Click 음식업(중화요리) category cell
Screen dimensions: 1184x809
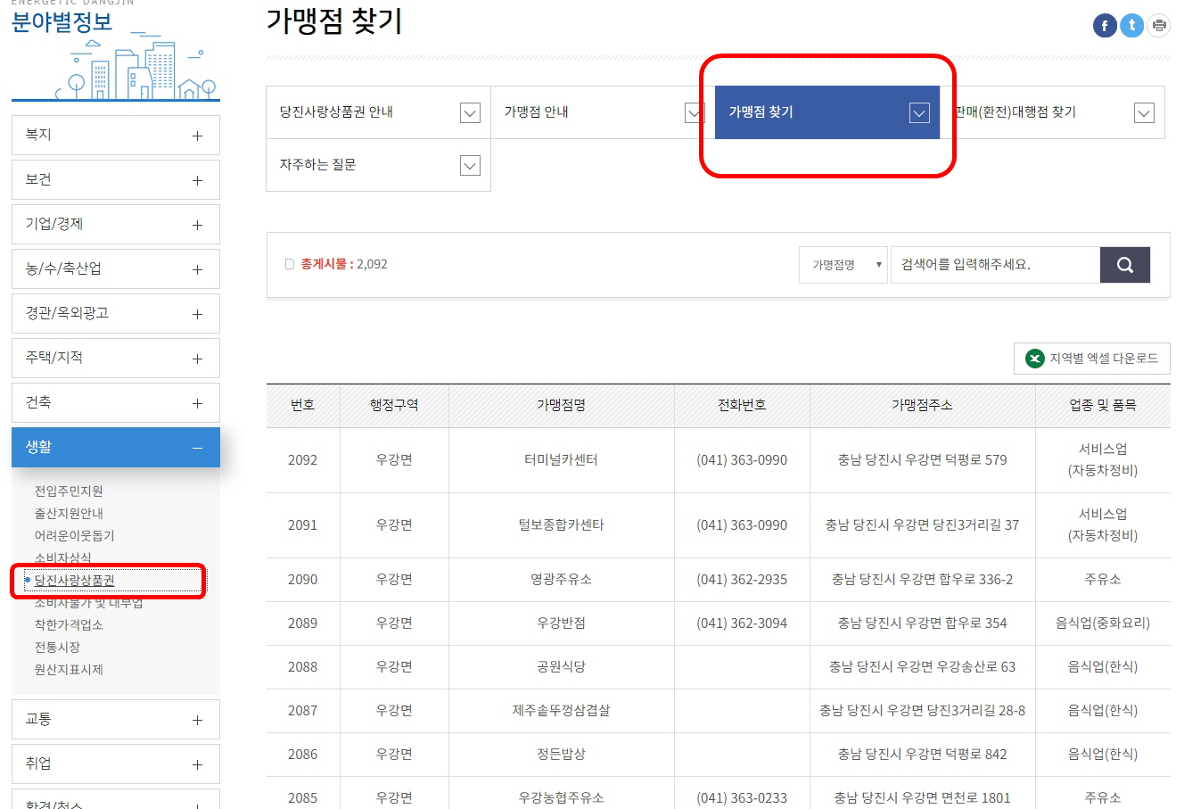(1103, 623)
